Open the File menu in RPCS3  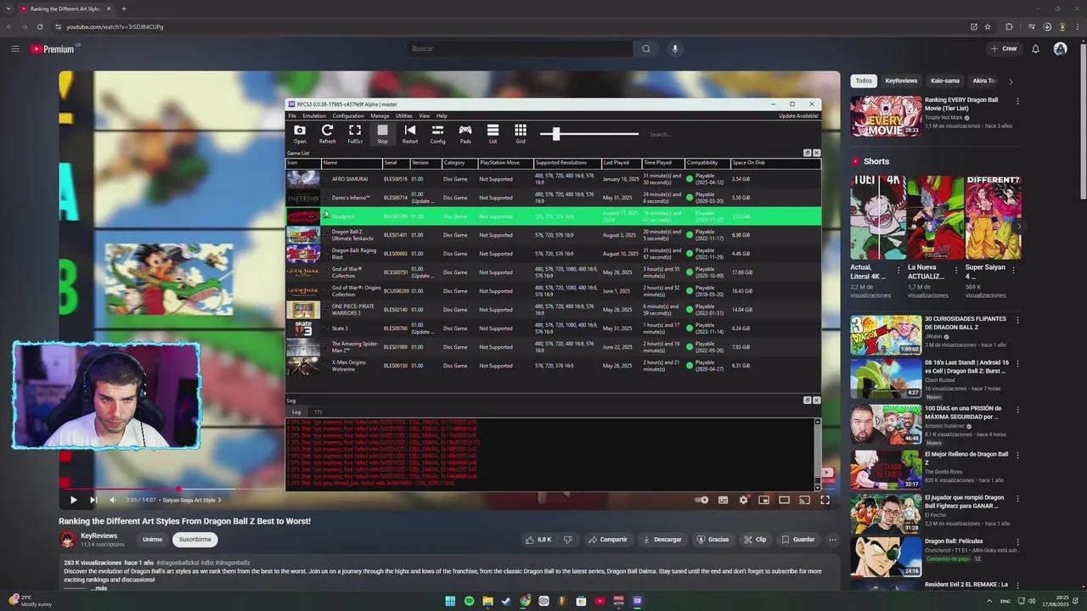click(x=292, y=116)
